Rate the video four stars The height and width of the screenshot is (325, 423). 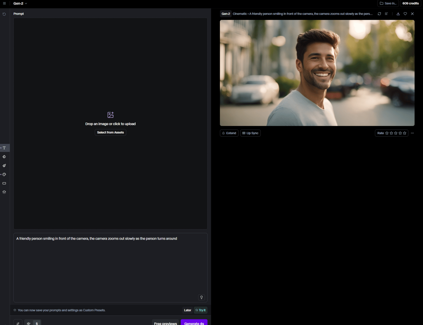coord(400,133)
